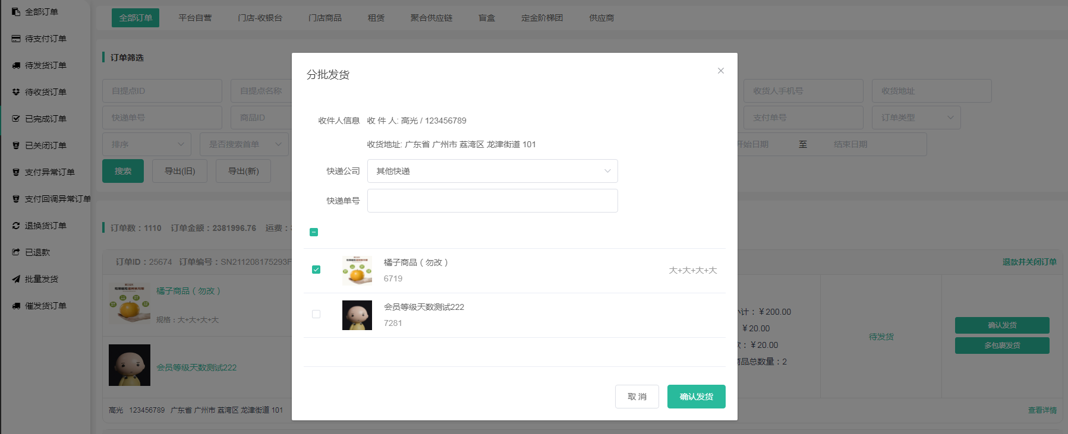Click the orange product thumbnail in dialog

point(357,271)
